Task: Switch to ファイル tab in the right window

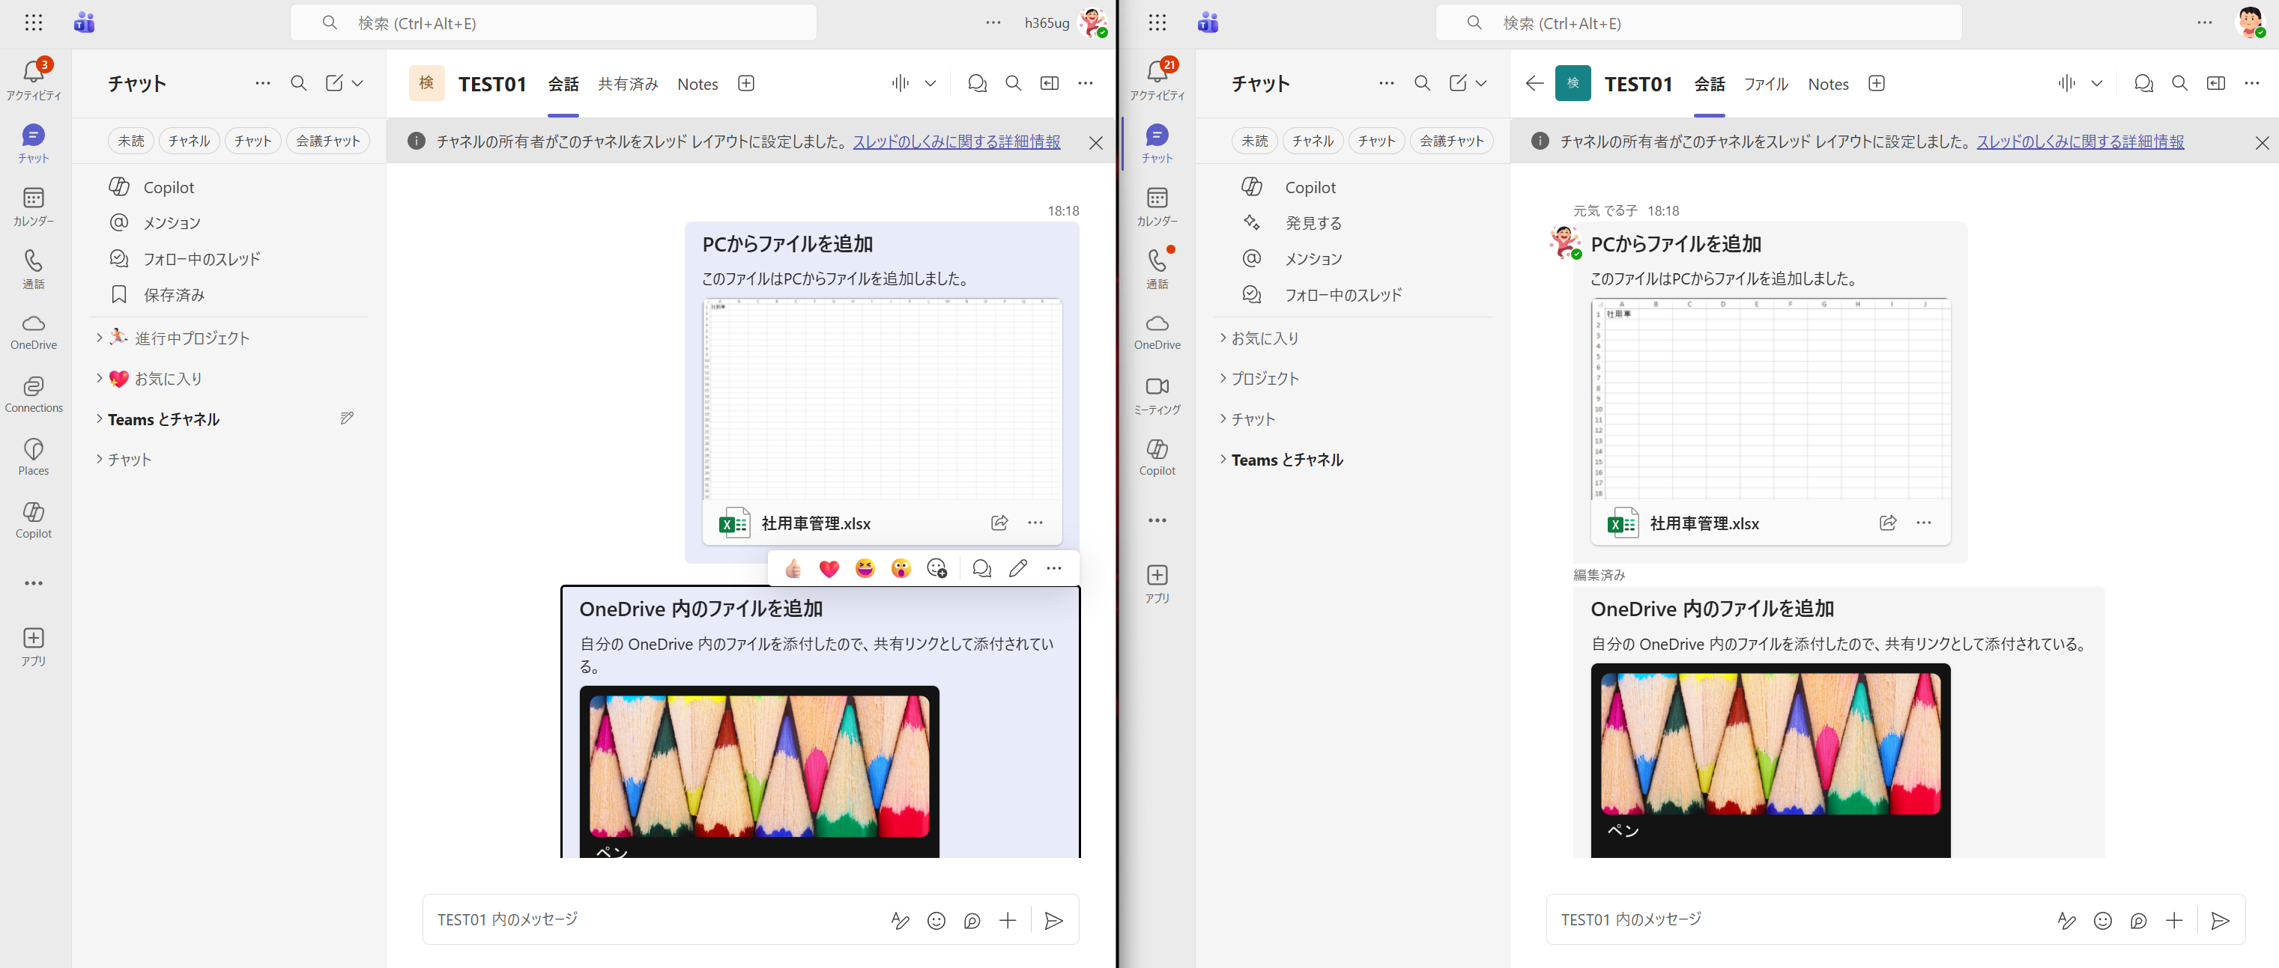Action: click(x=1765, y=84)
